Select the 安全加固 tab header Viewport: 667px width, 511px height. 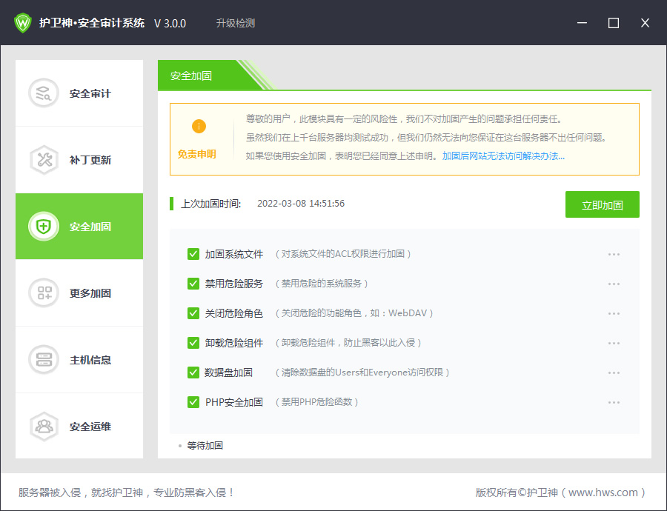(x=191, y=76)
